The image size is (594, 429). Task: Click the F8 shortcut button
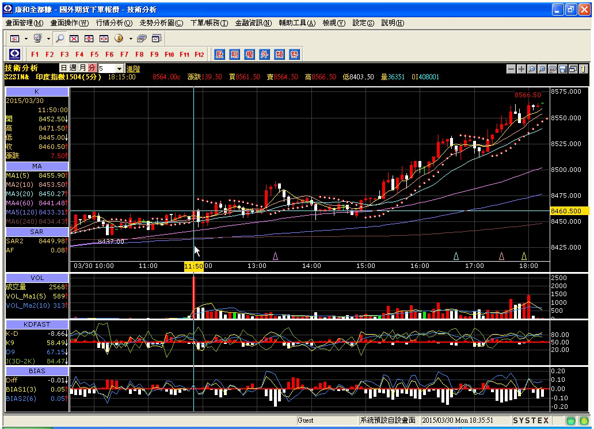coord(139,54)
